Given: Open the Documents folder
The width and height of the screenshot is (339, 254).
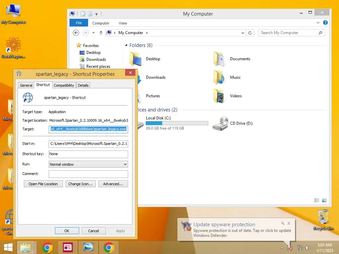Looking at the screenshot, I should click(232, 59).
